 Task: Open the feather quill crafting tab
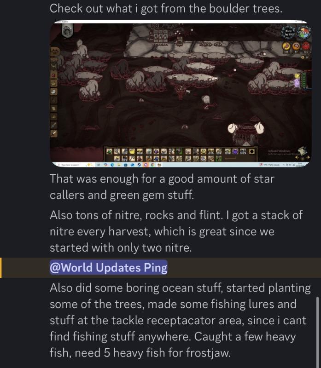54,133
